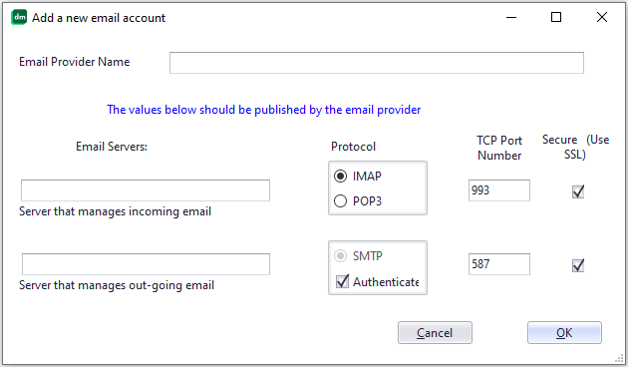Image resolution: width=628 pixels, height=367 pixels.
Task: Toggle SSL checkbox for incoming server
Action: click(x=578, y=191)
